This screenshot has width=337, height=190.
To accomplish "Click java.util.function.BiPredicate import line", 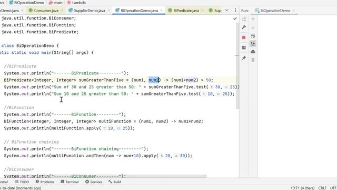I will (40, 32).
